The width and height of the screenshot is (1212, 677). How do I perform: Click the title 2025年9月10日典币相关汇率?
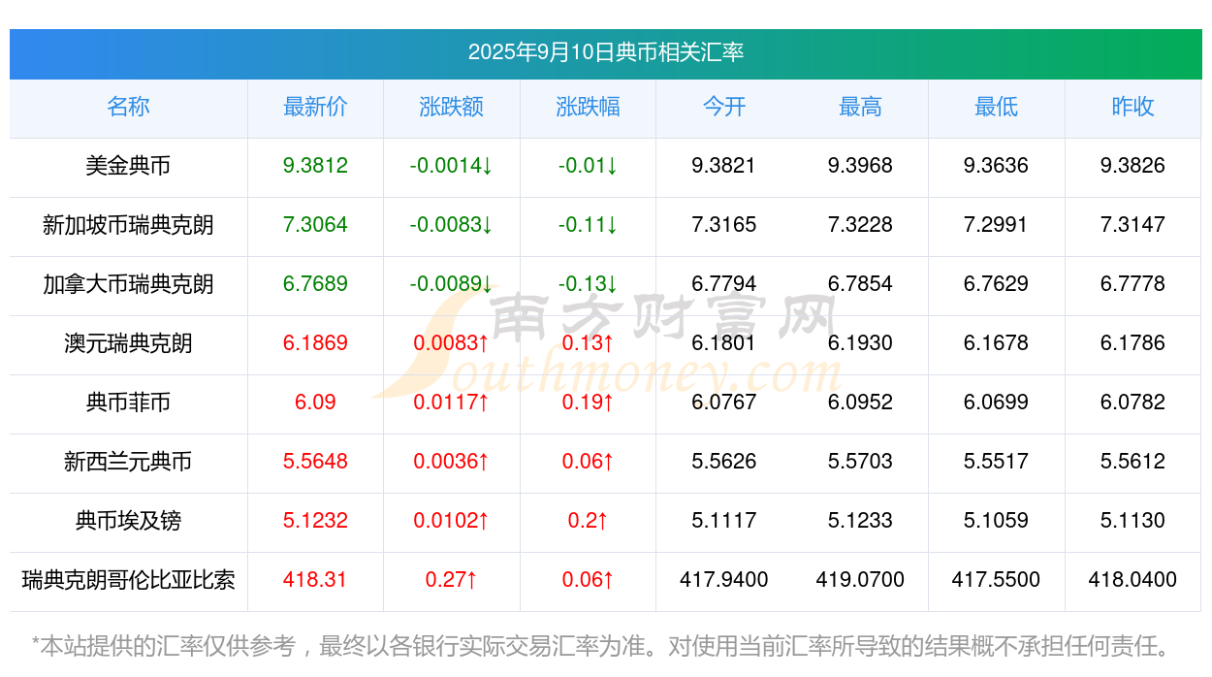[605, 52]
